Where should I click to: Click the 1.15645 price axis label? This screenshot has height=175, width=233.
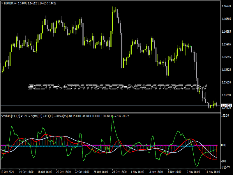(x=227, y=57)
